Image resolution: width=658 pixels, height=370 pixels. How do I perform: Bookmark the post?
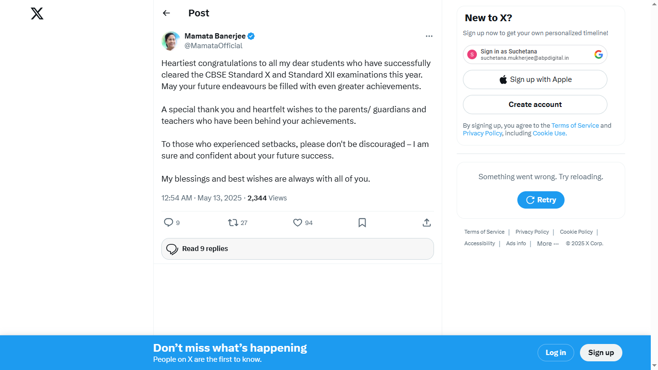coord(362,223)
